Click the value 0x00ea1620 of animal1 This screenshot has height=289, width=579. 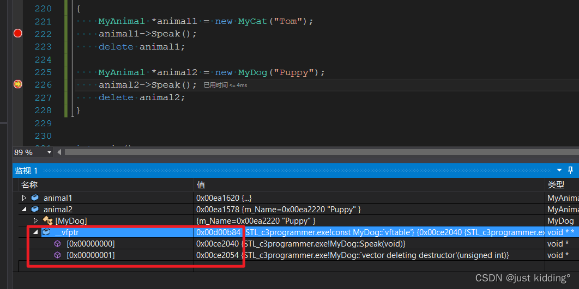click(x=224, y=198)
